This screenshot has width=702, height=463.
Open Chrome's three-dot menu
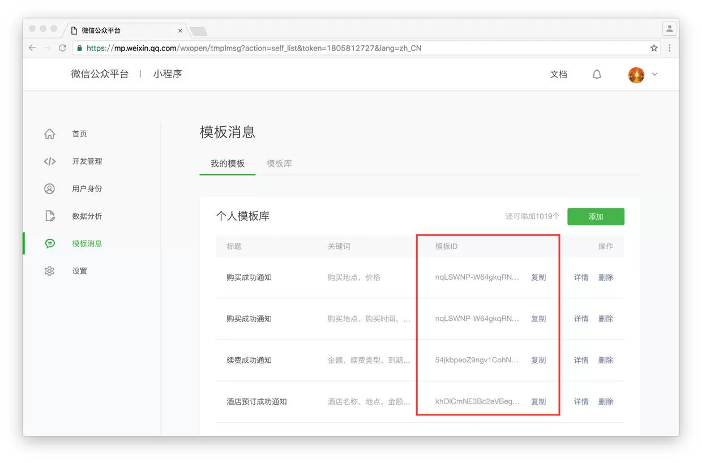[x=670, y=48]
